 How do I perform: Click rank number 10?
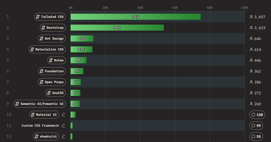tap(9, 115)
